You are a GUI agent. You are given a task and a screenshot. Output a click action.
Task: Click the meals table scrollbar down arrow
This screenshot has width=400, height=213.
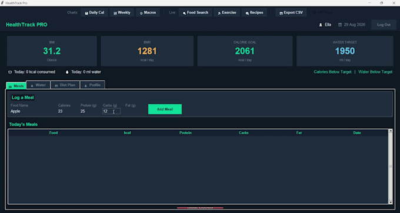pos(391,202)
